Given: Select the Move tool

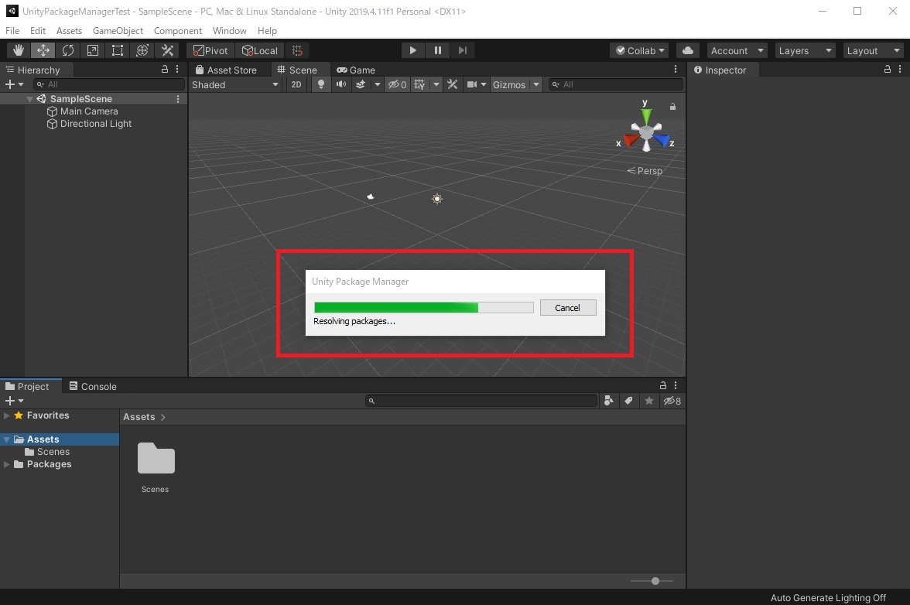Looking at the screenshot, I should pos(43,50).
